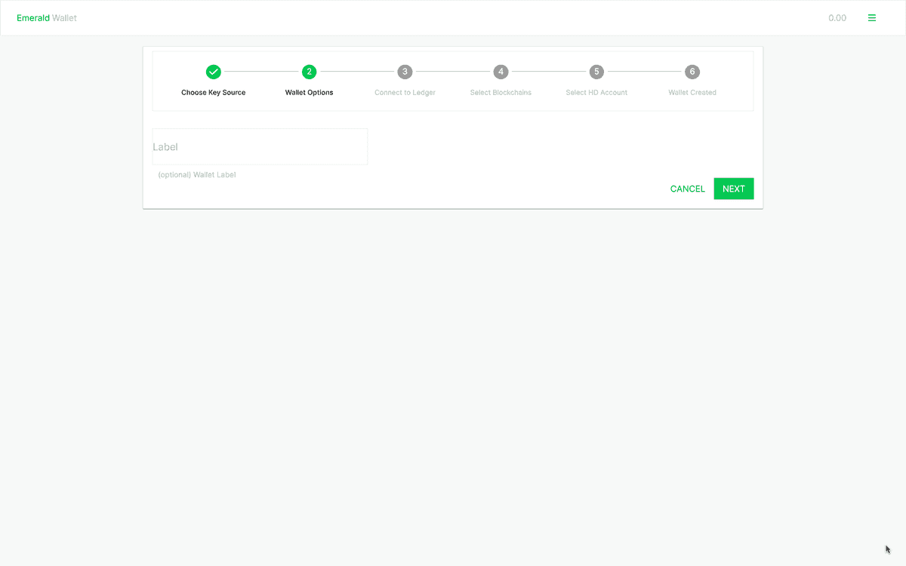The height and width of the screenshot is (566, 906).
Task: Focus the Label input field
Action: 260,147
